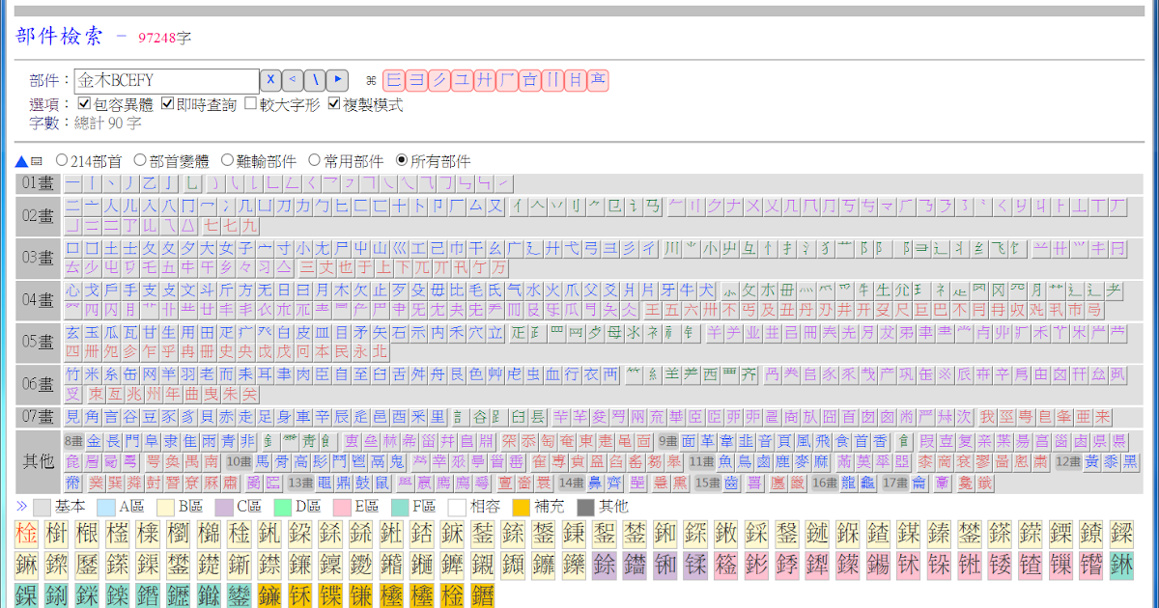The width and height of the screenshot is (1159, 608).
Task: Click the X clear button beside the input
Action: click(x=272, y=80)
